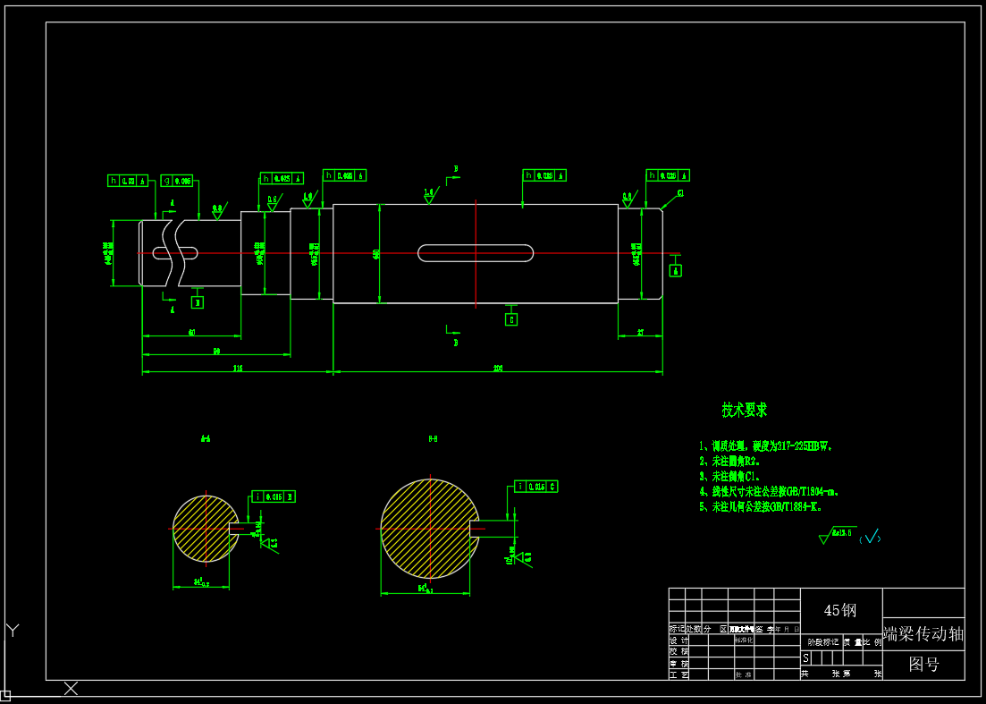Select the cyan checkmark in parentheses symbol
The height and width of the screenshot is (704, 986).
pyautogui.click(x=871, y=538)
